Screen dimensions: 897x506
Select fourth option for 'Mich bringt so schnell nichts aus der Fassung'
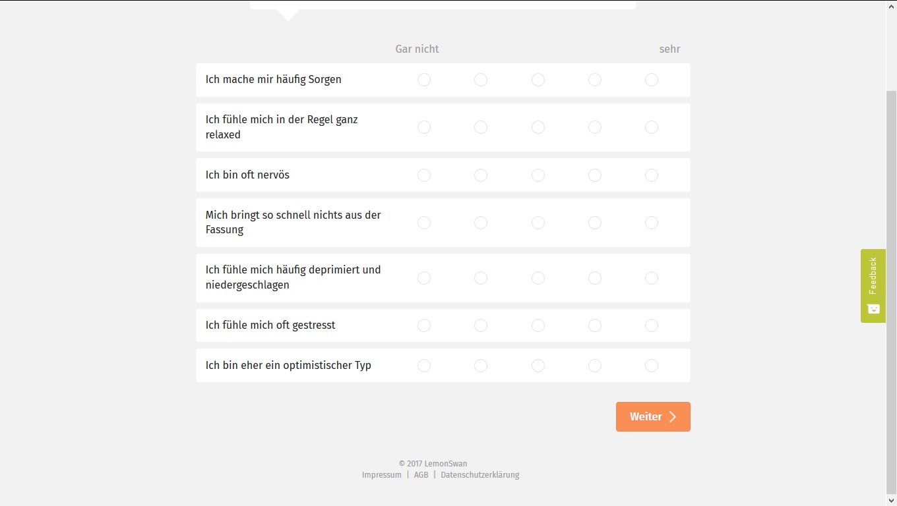pyautogui.click(x=595, y=223)
